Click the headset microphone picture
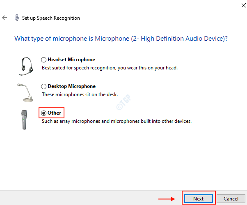The image size is (247, 205). click(26, 66)
